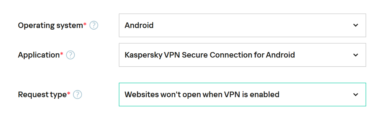381x118 pixels.
Task: Open the Operating system combo box
Action: point(243,25)
